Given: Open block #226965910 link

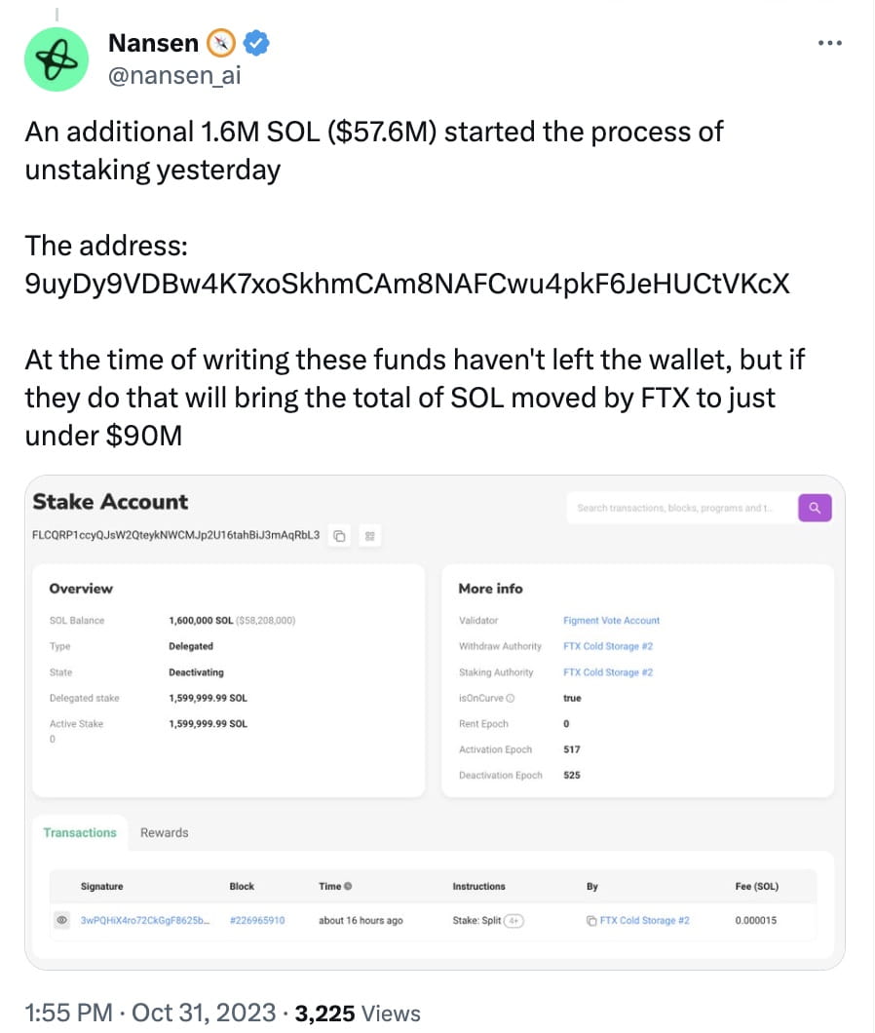Looking at the screenshot, I should 257,920.
